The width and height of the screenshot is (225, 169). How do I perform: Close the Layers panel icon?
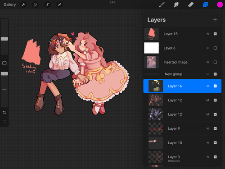click(205, 5)
